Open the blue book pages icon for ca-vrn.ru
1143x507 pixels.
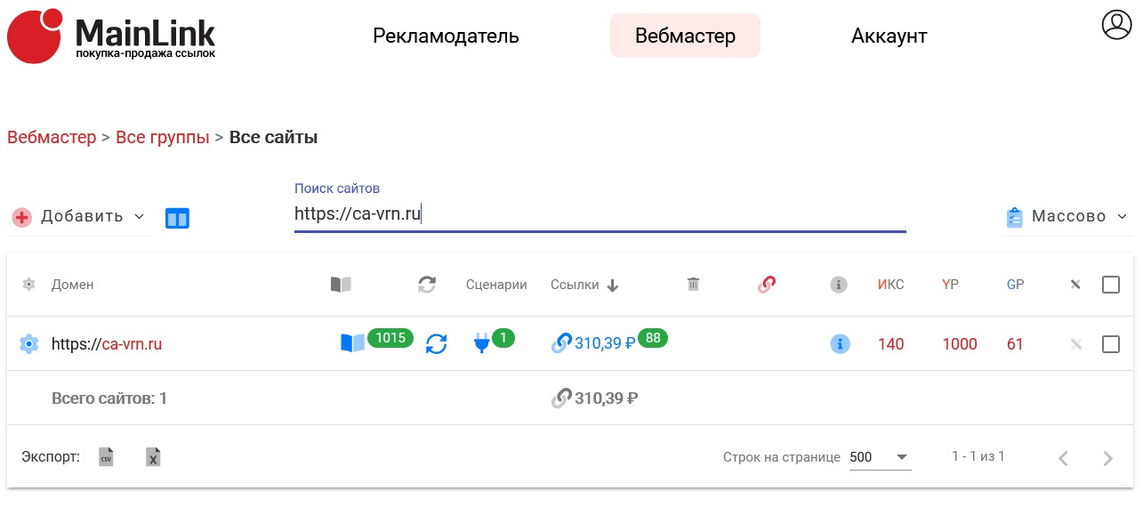pyautogui.click(x=352, y=343)
